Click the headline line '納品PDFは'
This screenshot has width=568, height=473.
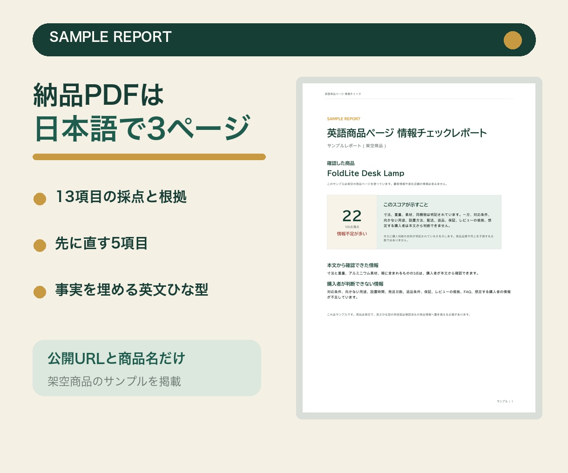99,95
